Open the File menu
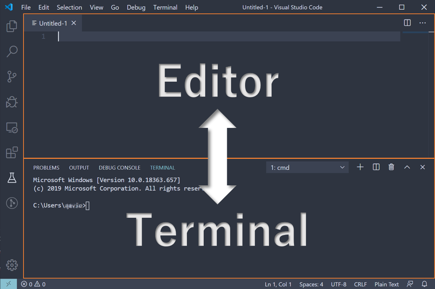Image resolution: width=435 pixels, height=289 pixels. tap(26, 7)
